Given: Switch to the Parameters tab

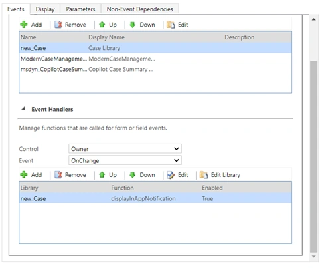Looking at the screenshot, I should [x=80, y=9].
